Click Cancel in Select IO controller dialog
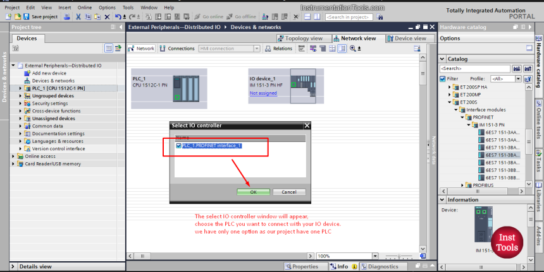The height and width of the screenshot is (272, 544). click(x=289, y=192)
